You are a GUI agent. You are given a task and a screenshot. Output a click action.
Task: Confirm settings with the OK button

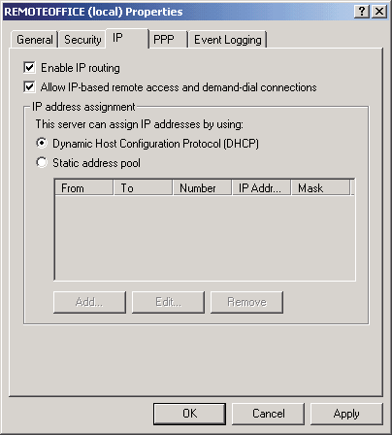189,414
